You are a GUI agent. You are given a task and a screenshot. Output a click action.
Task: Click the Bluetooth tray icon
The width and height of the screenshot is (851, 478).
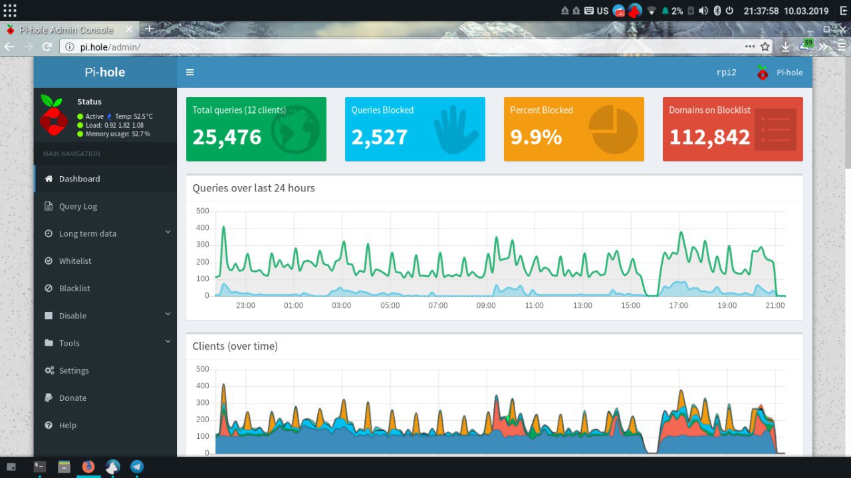point(717,11)
